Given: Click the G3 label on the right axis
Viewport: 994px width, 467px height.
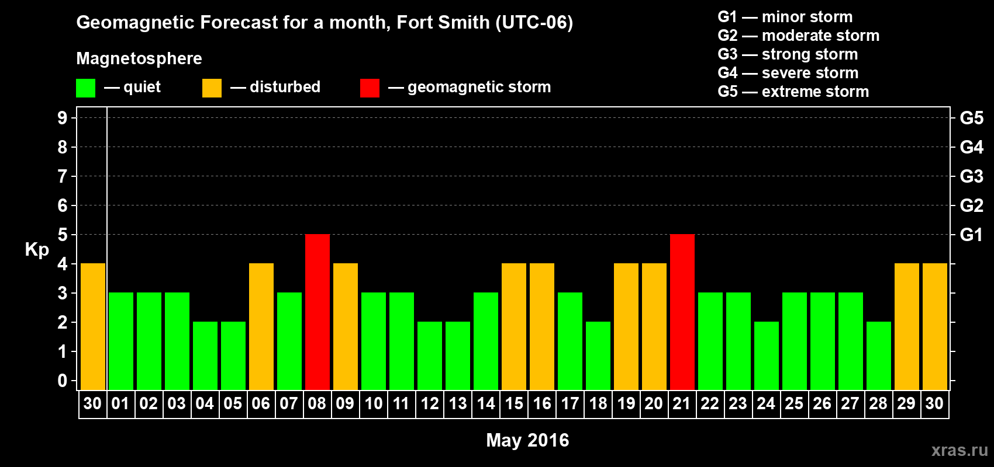Looking at the screenshot, I should click(x=971, y=176).
